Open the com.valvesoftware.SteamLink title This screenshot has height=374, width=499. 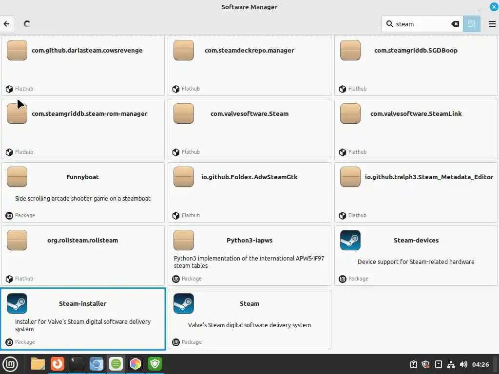(x=416, y=113)
